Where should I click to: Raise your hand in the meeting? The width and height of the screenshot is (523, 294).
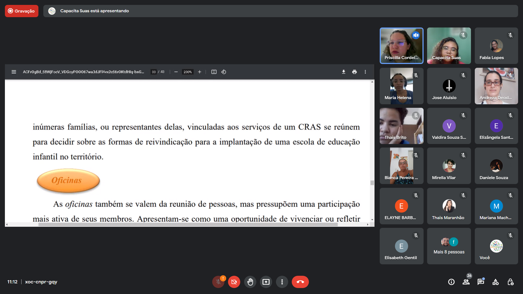[x=250, y=282]
